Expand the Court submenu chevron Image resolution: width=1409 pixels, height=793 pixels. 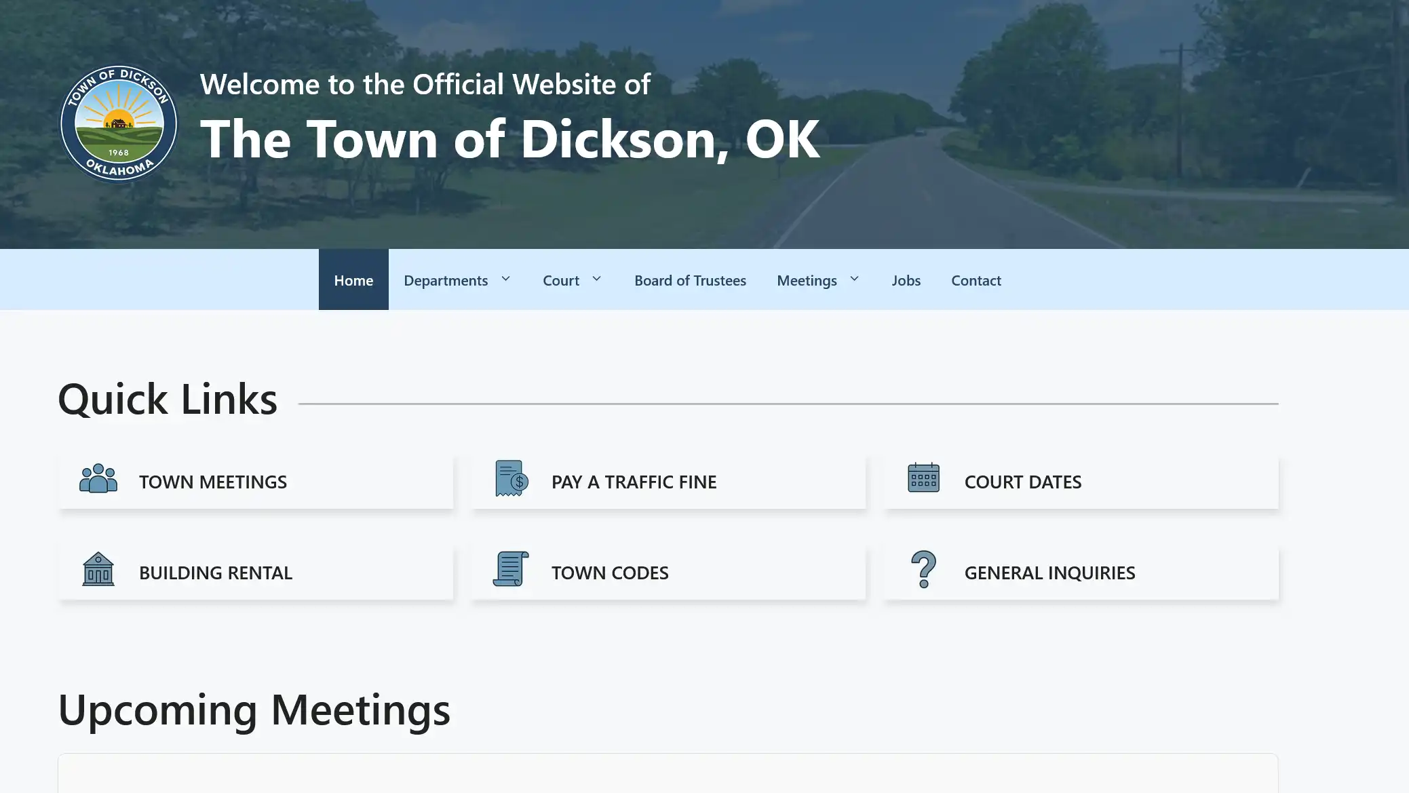pos(597,279)
